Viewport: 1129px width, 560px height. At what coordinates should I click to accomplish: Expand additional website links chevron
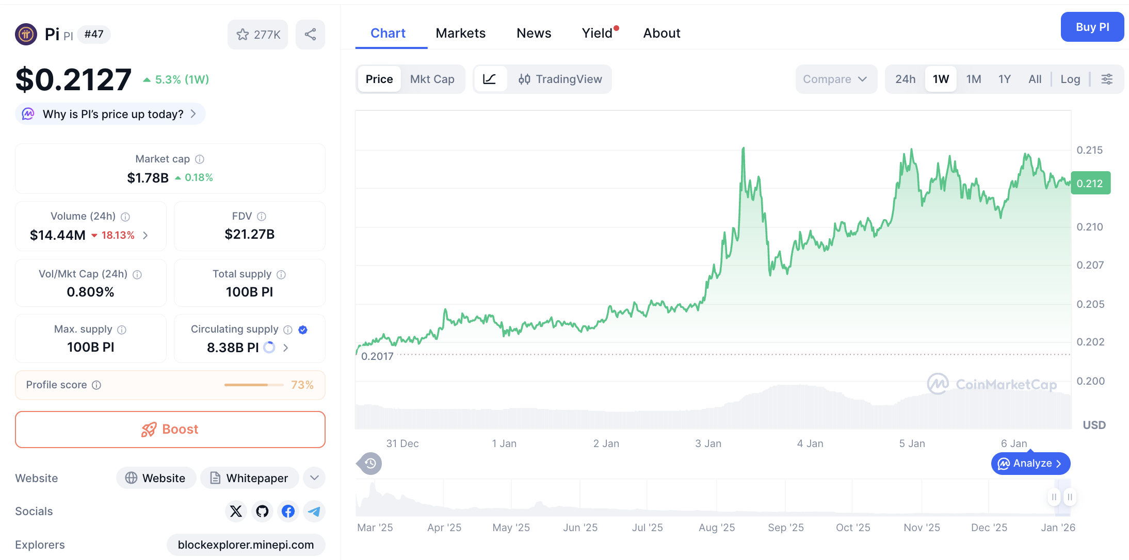[x=314, y=477]
